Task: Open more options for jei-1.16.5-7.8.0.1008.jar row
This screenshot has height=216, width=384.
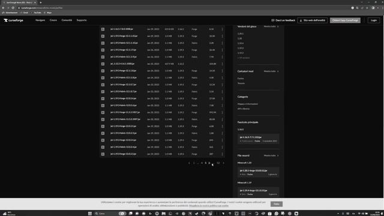Action: [x=222, y=29]
